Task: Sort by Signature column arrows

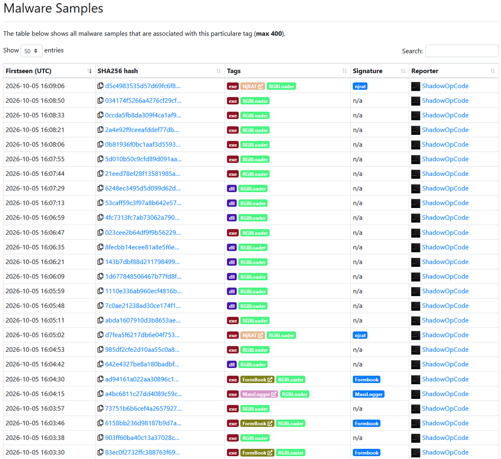Action: (x=403, y=71)
